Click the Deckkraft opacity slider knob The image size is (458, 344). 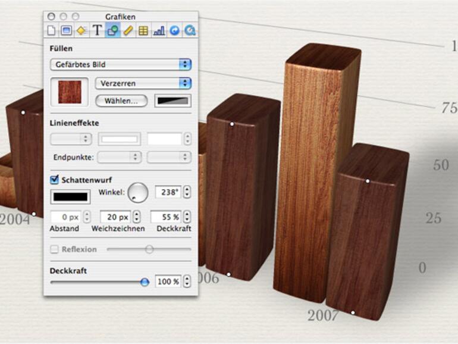[x=145, y=282]
